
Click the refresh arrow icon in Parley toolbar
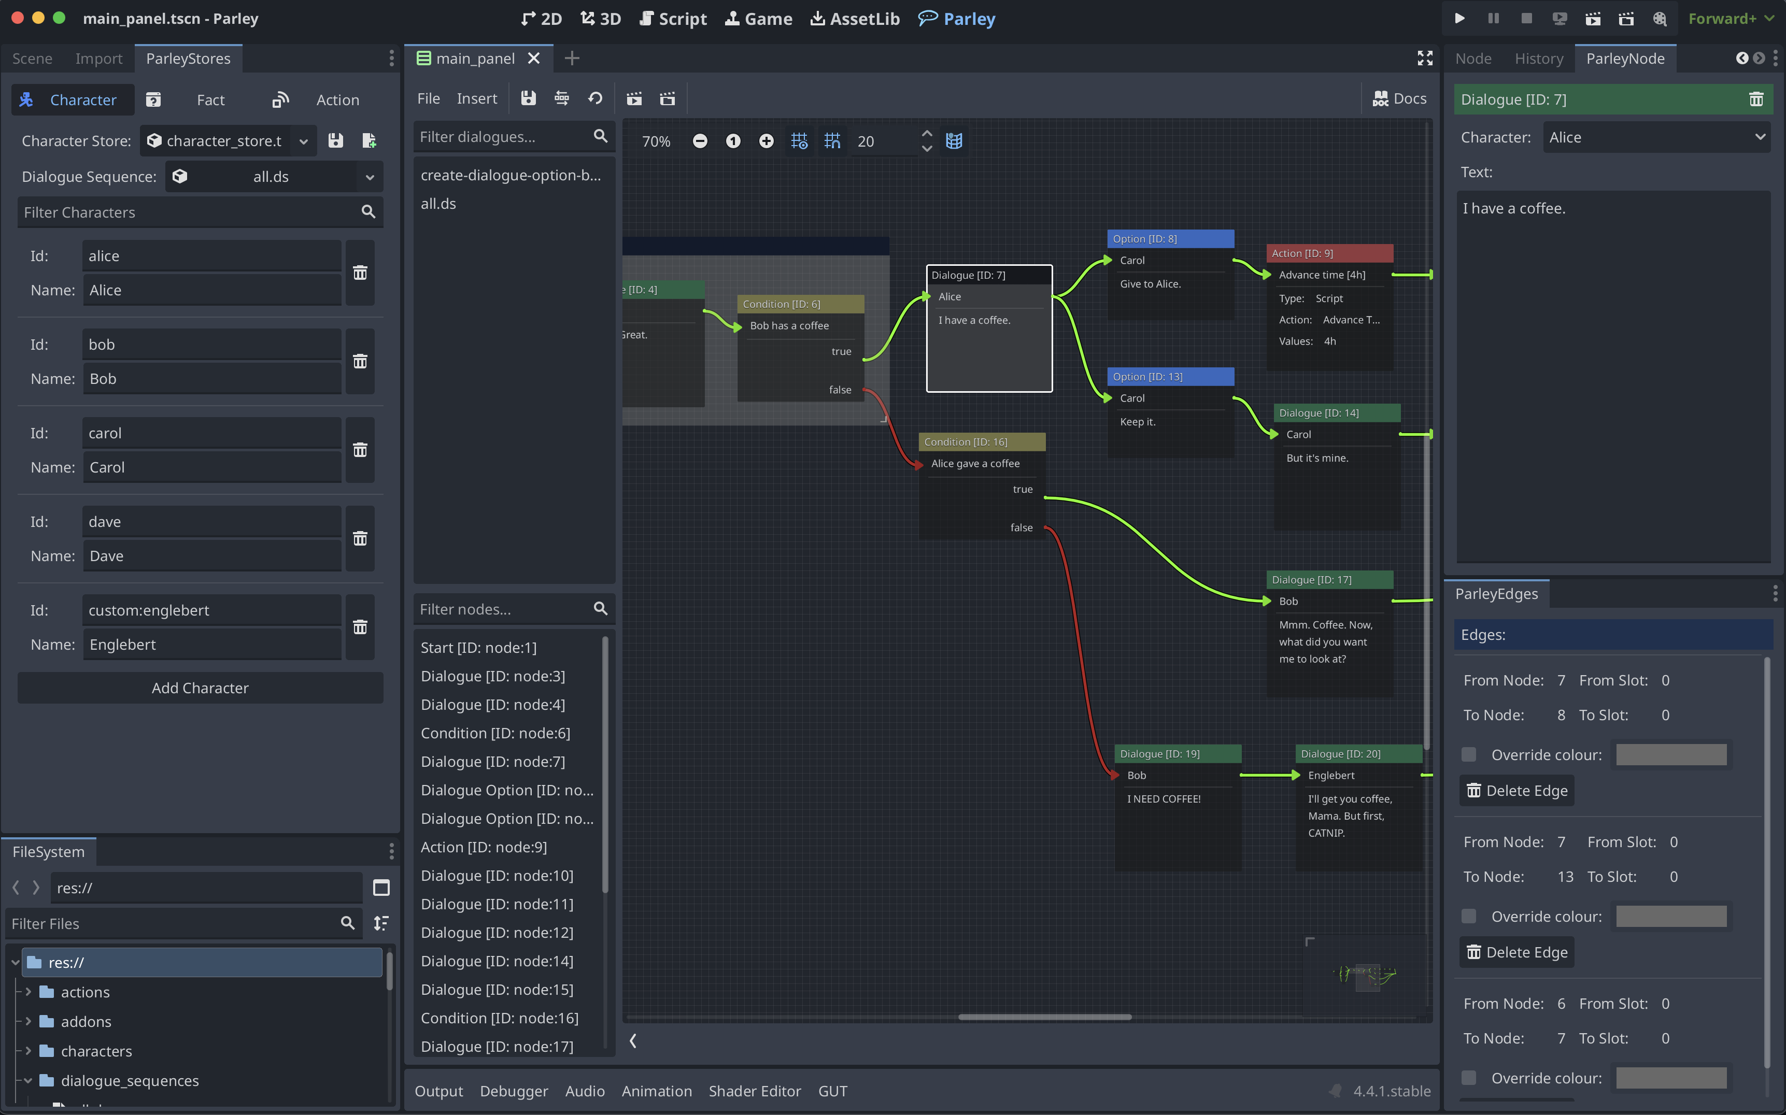tap(594, 98)
